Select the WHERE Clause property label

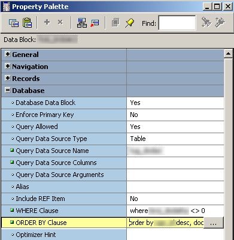(x=37, y=211)
